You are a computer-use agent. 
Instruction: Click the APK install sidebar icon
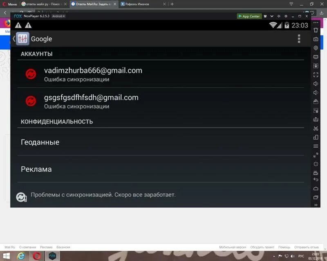coord(316,119)
